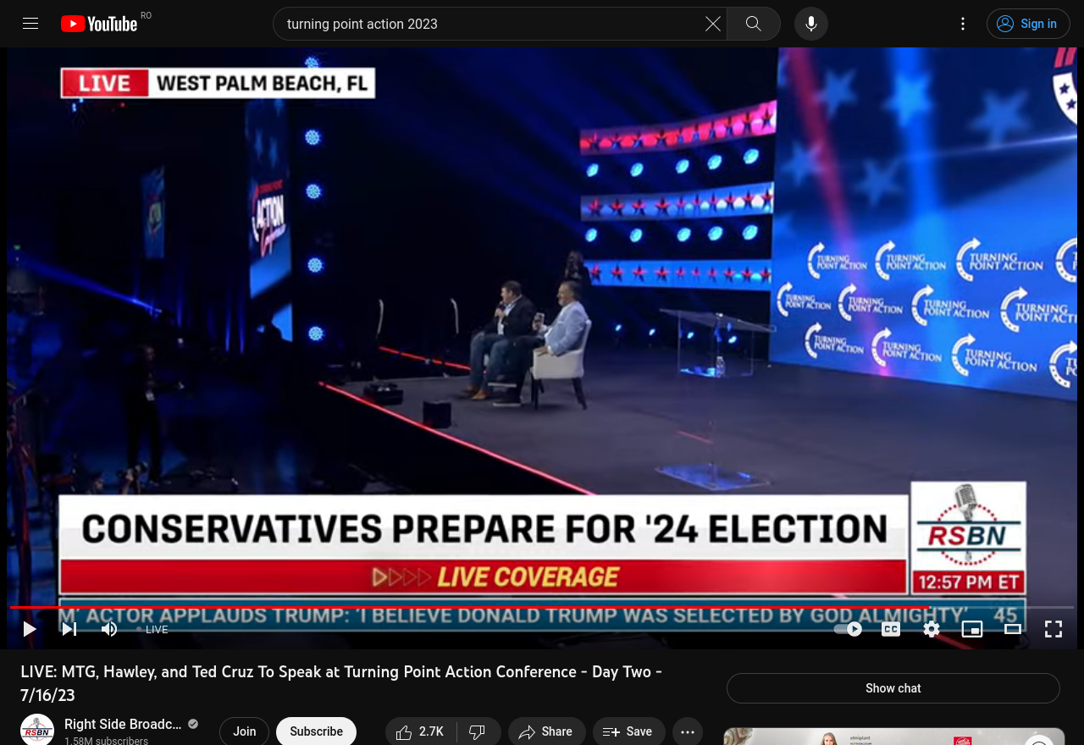Open video settings gear
The height and width of the screenshot is (745, 1084).
point(932,629)
